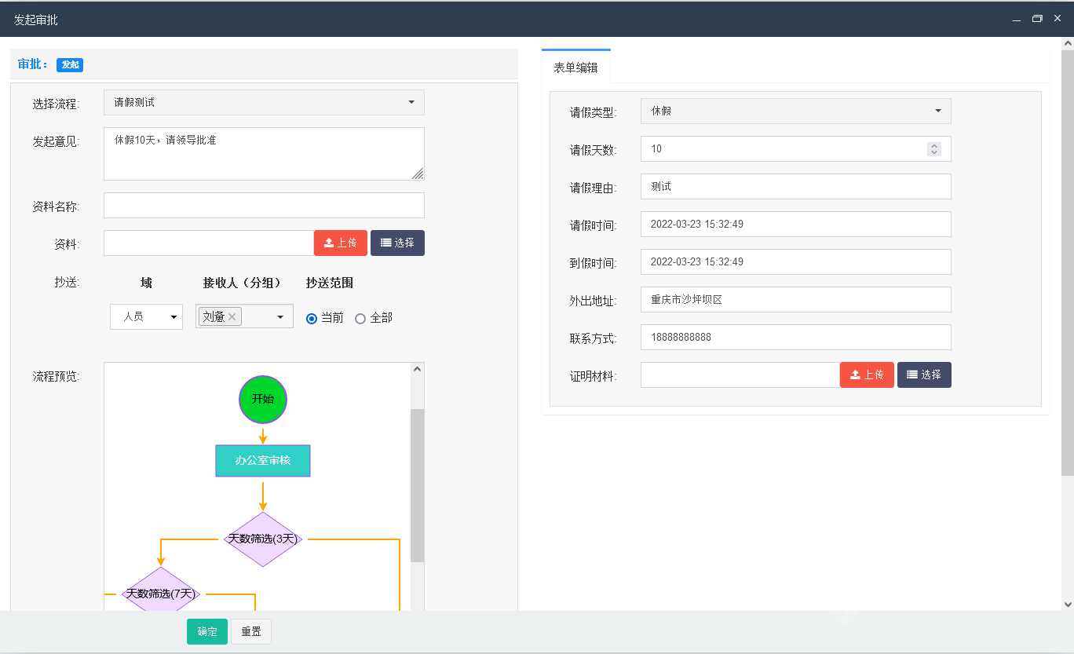The image size is (1074, 654).
Task: Expand the 接收人 recipient dropdown arrow
Action: click(x=280, y=317)
